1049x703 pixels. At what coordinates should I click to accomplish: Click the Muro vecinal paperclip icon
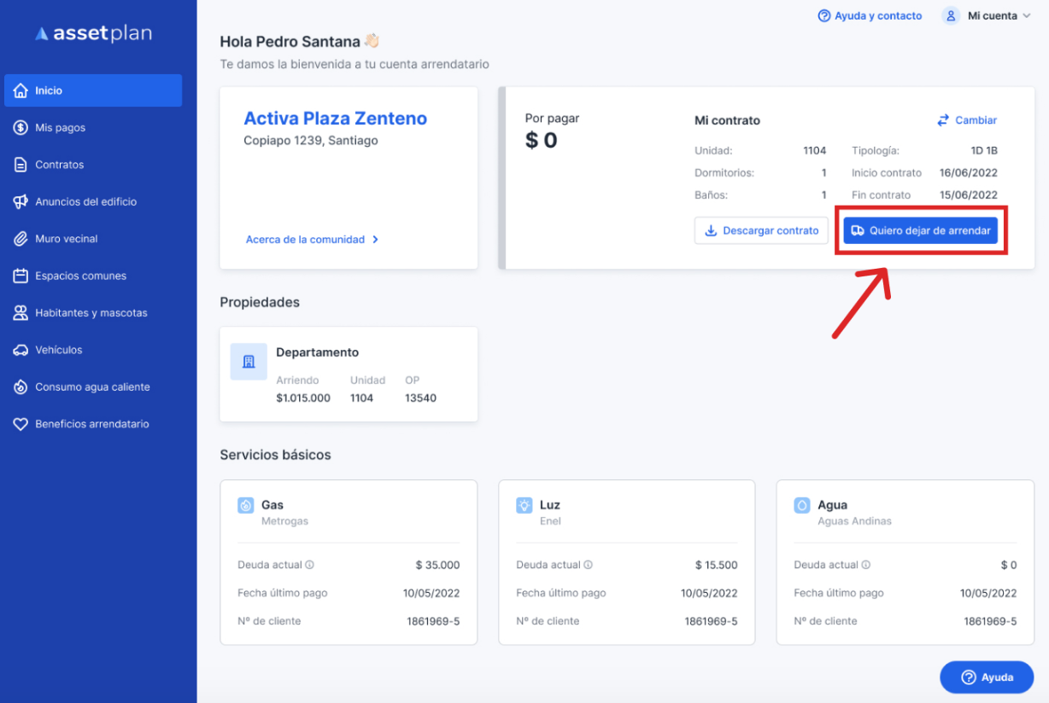pos(21,239)
